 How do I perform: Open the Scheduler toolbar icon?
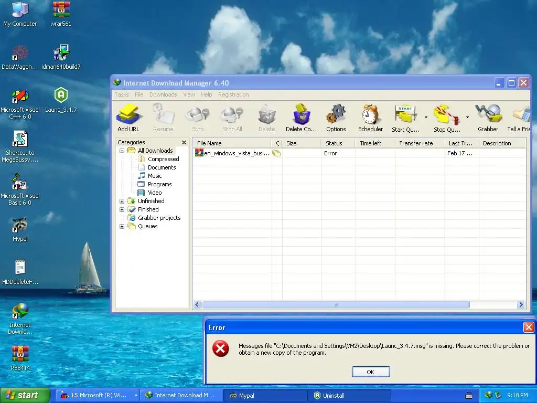pyautogui.click(x=370, y=118)
